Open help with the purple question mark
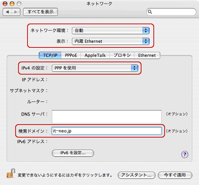Image resolution: width=199 pixels, height=185 pixels. pyautogui.click(x=185, y=154)
